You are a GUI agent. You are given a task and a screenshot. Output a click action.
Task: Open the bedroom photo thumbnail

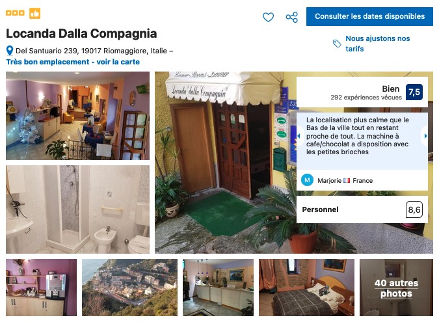[x=306, y=288]
